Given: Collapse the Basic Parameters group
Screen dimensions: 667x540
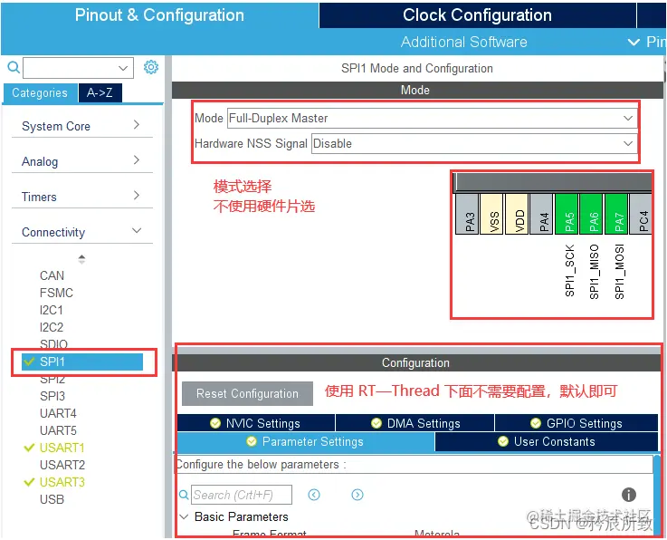Looking at the screenshot, I should 185,516.
